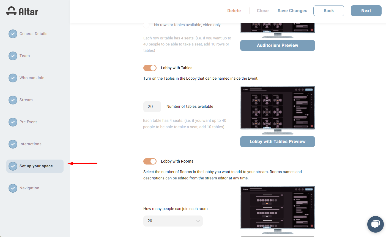Click the Altar logo
Viewport: 386px width, 237px height.
[22, 11]
